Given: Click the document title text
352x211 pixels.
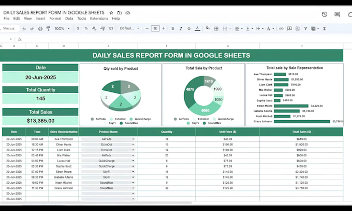Looking at the screenshot, I should point(54,12).
